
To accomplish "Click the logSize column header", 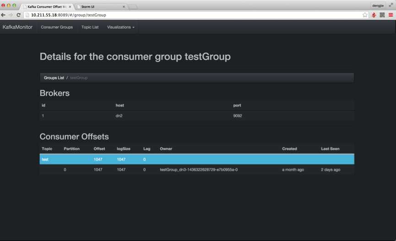I will point(124,149).
